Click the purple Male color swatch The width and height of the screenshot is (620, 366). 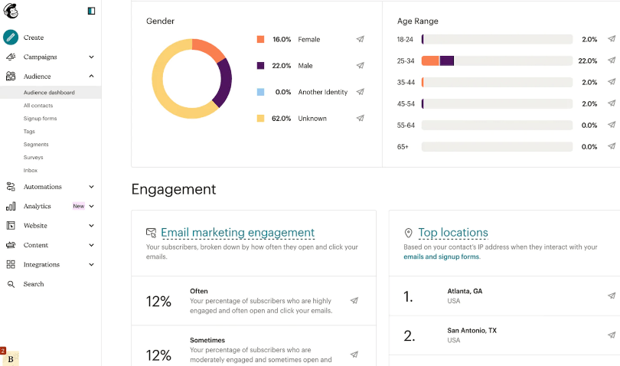point(260,65)
